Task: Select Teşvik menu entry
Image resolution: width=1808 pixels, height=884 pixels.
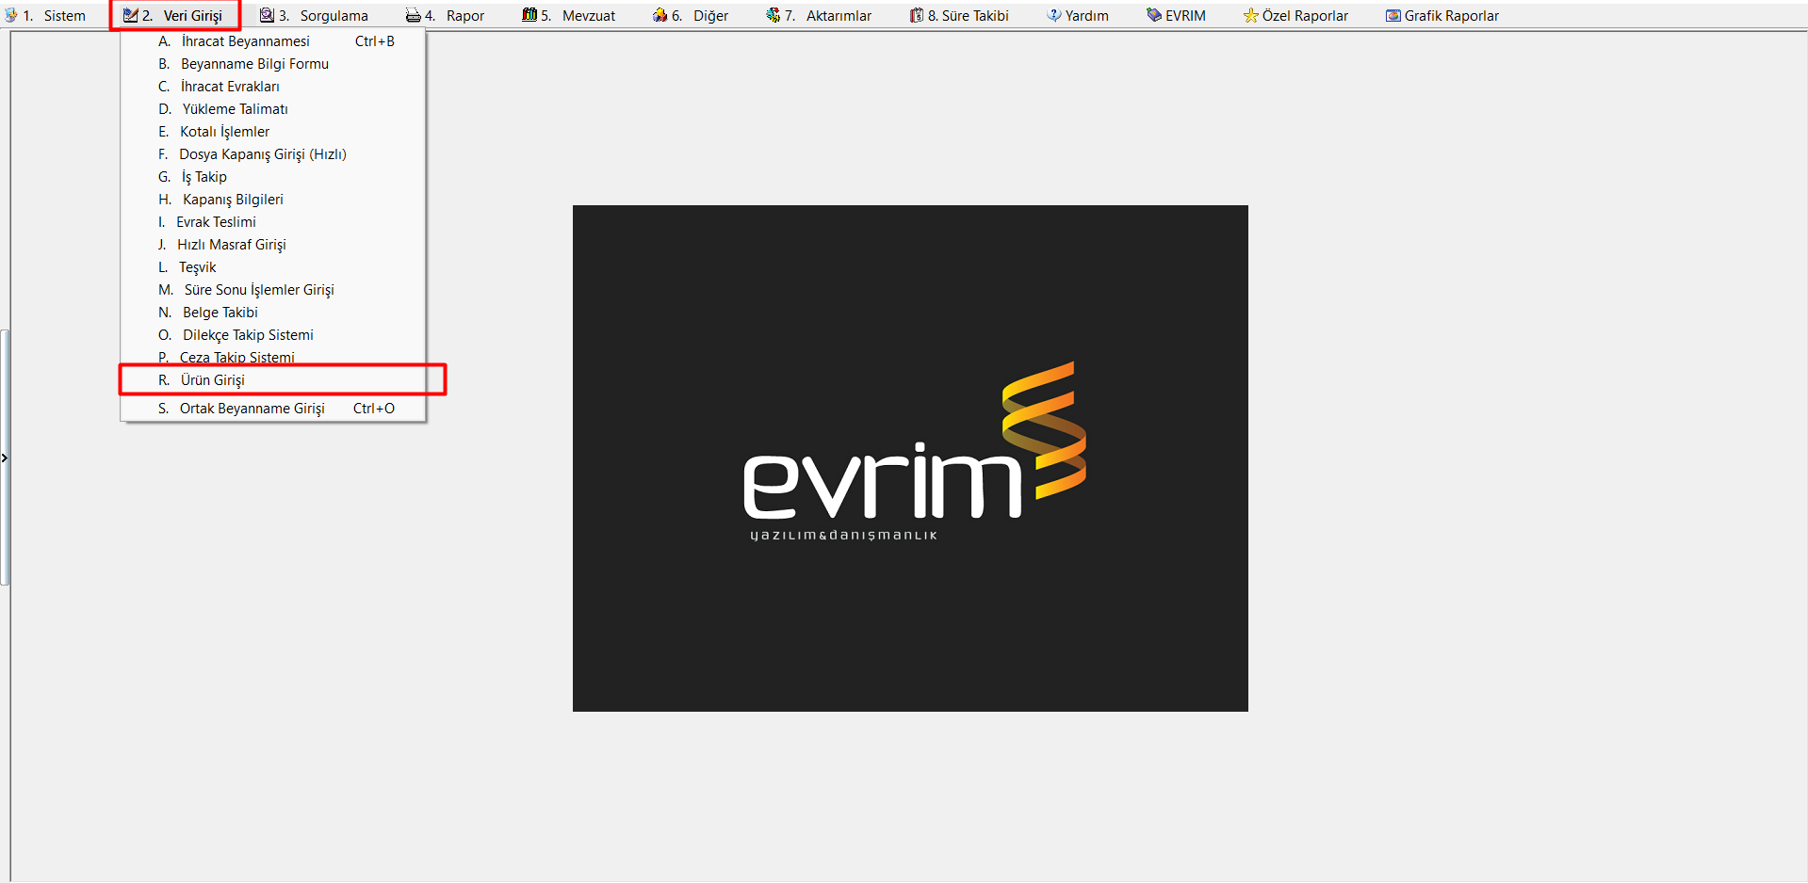Action: [273, 267]
